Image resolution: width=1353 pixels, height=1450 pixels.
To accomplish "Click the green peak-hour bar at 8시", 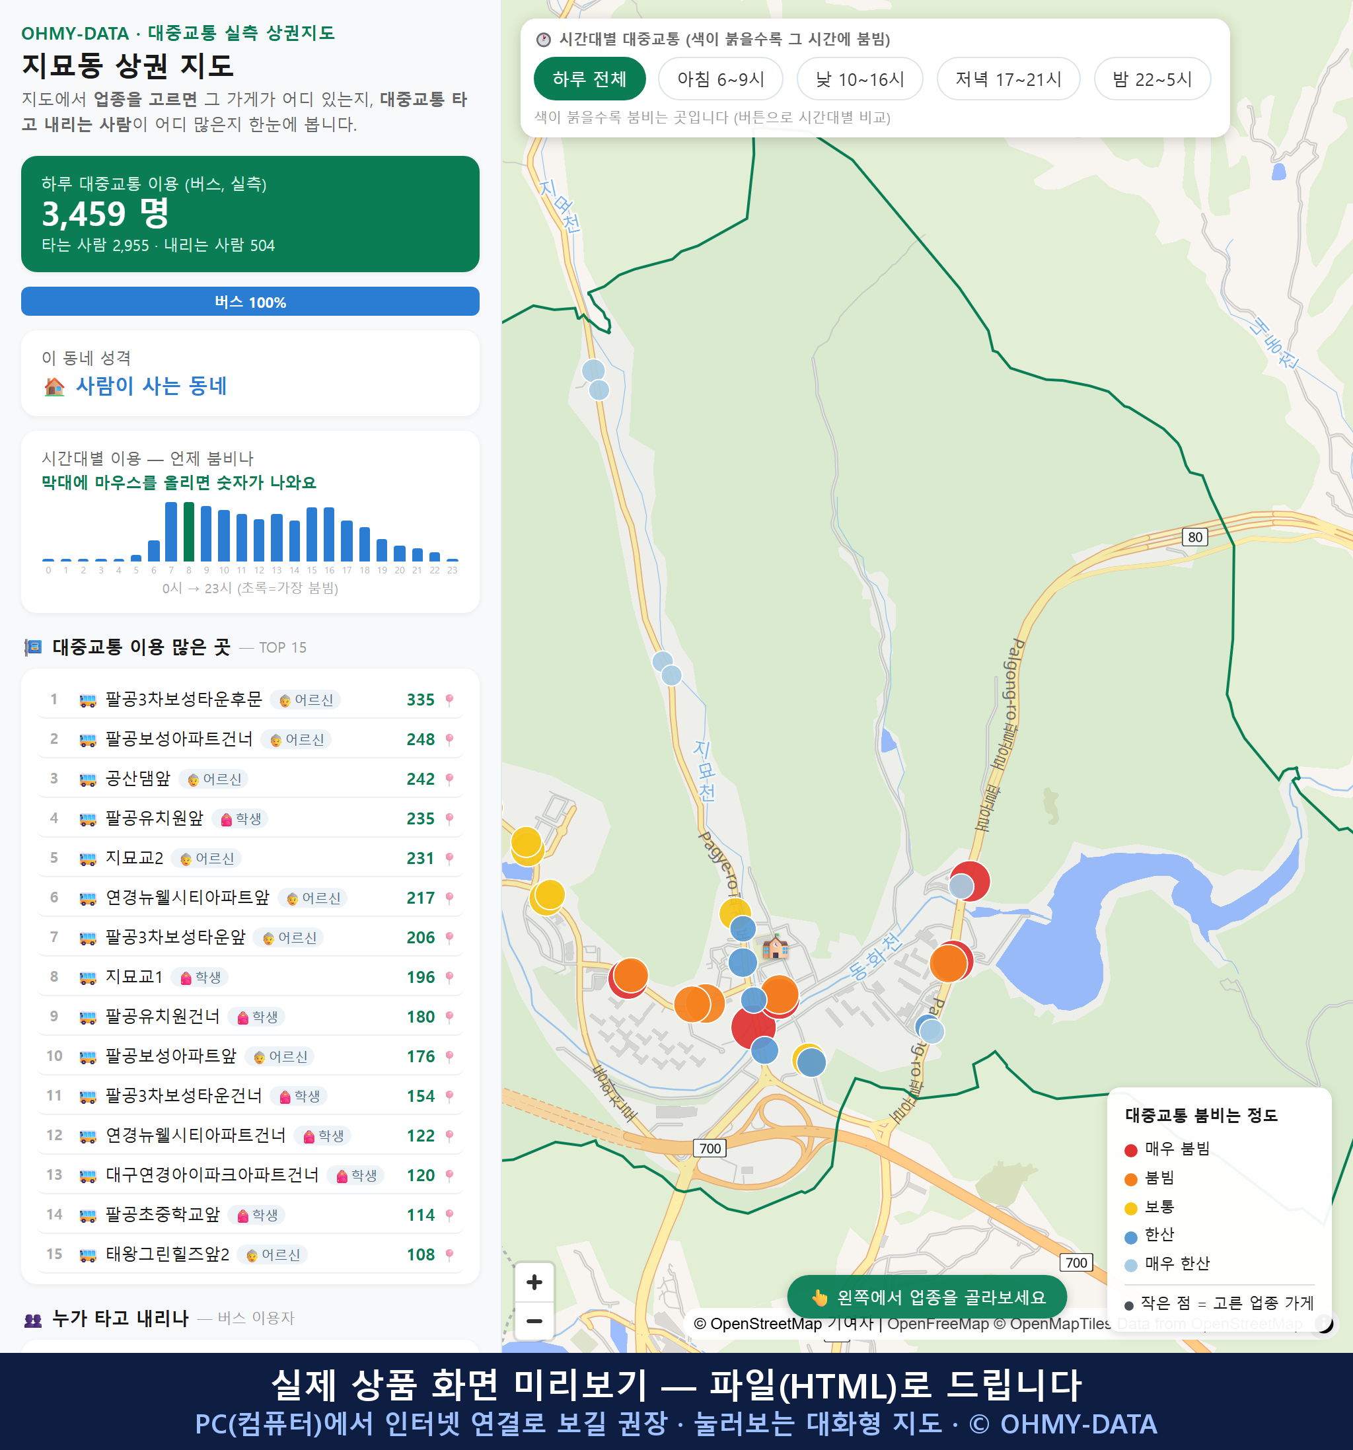I will (x=189, y=531).
